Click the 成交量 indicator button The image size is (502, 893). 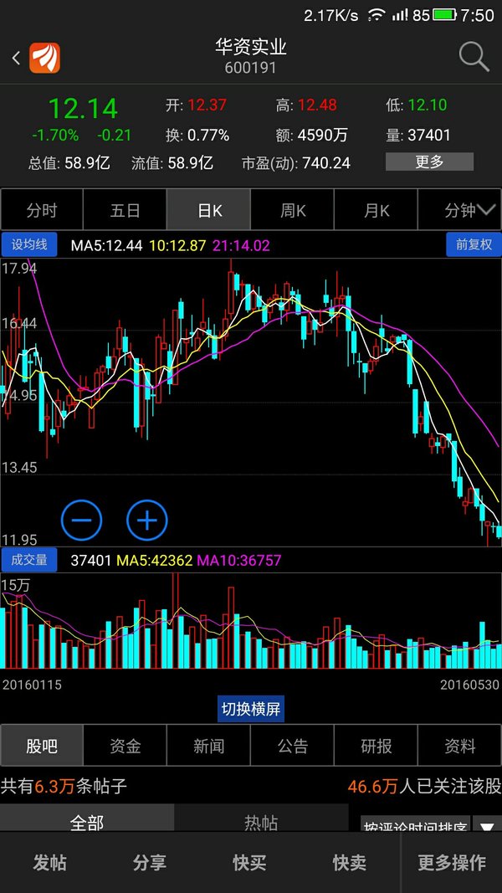[29, 560]
